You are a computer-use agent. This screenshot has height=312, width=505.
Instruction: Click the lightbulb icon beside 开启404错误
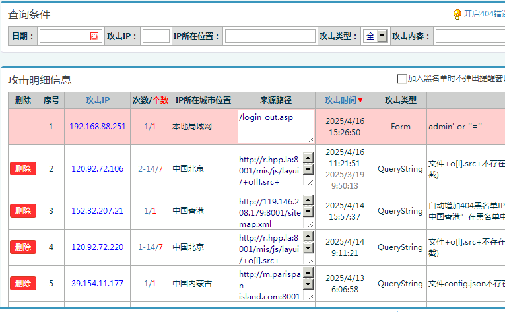(457, 14)
